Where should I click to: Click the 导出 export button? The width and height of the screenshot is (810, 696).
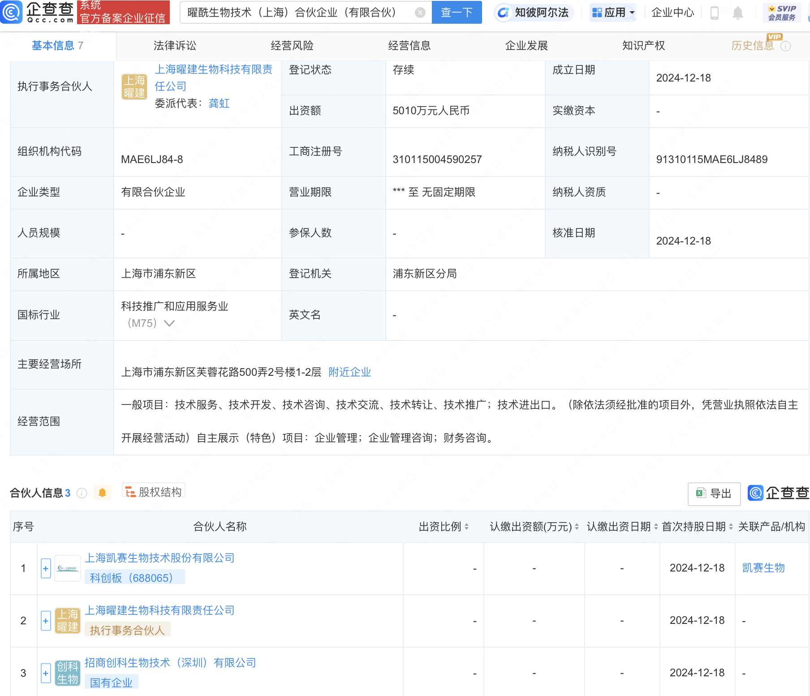tap(714, 494)
